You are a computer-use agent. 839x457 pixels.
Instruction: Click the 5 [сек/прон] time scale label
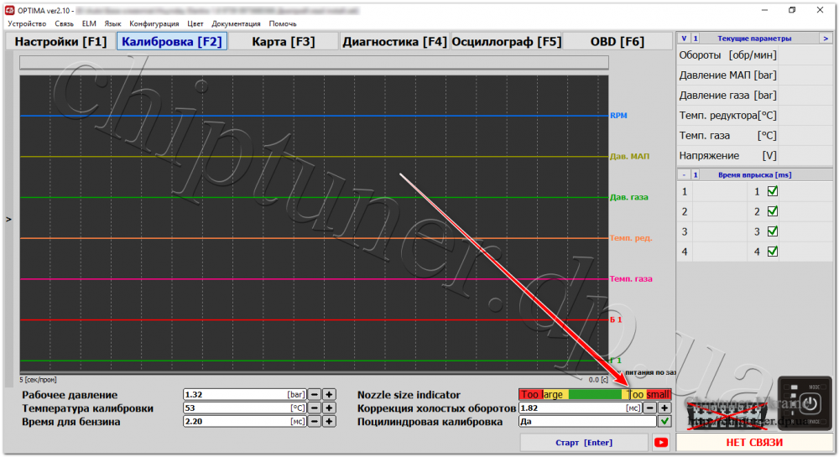click(38, 380)
